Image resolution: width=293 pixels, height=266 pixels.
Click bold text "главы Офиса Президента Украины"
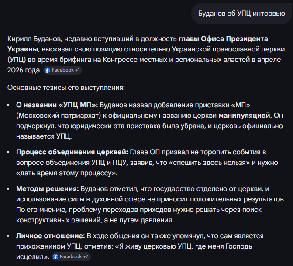(223, 39)
